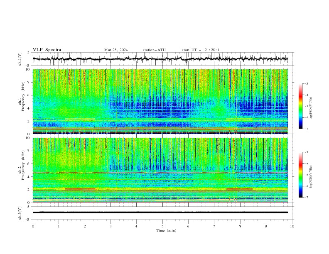Click the "Time (min)" x-axis label

166,230
